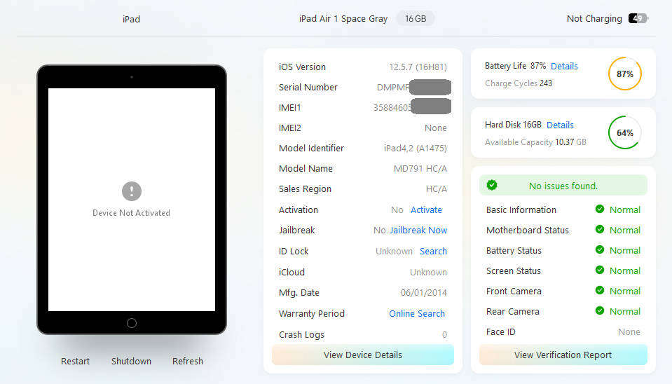The width and height of the screenshot is (672, 384).
Task: Click the Face ID None value
Action: tap(629, 331)
